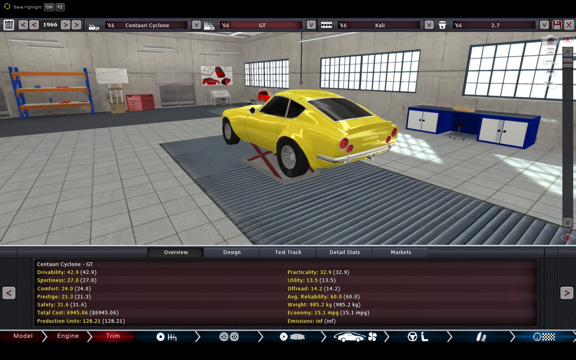
Task: Open the test track checkered flag icon
Action: tap(544, 337)
